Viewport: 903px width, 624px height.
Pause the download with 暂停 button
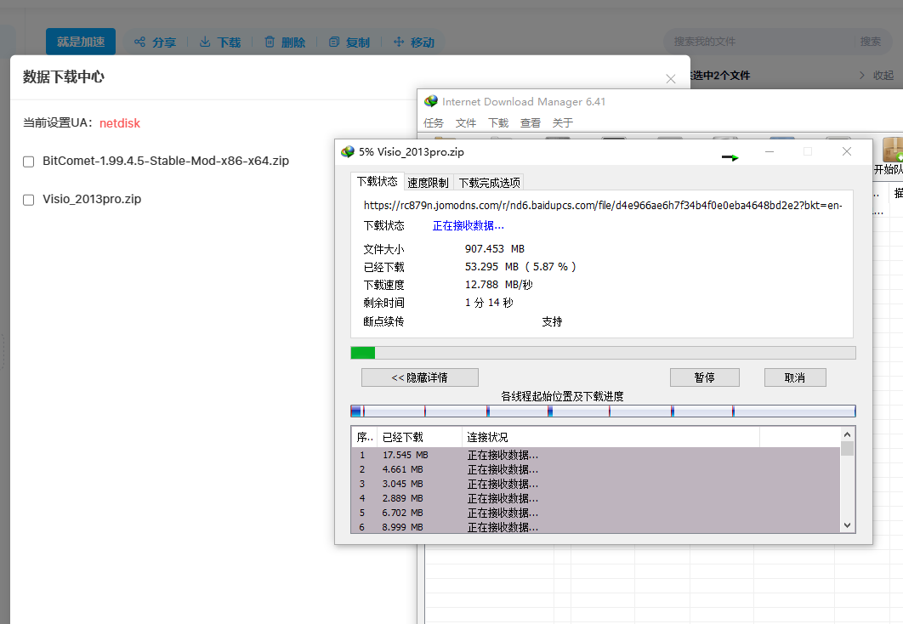click(x=705, y=377)
